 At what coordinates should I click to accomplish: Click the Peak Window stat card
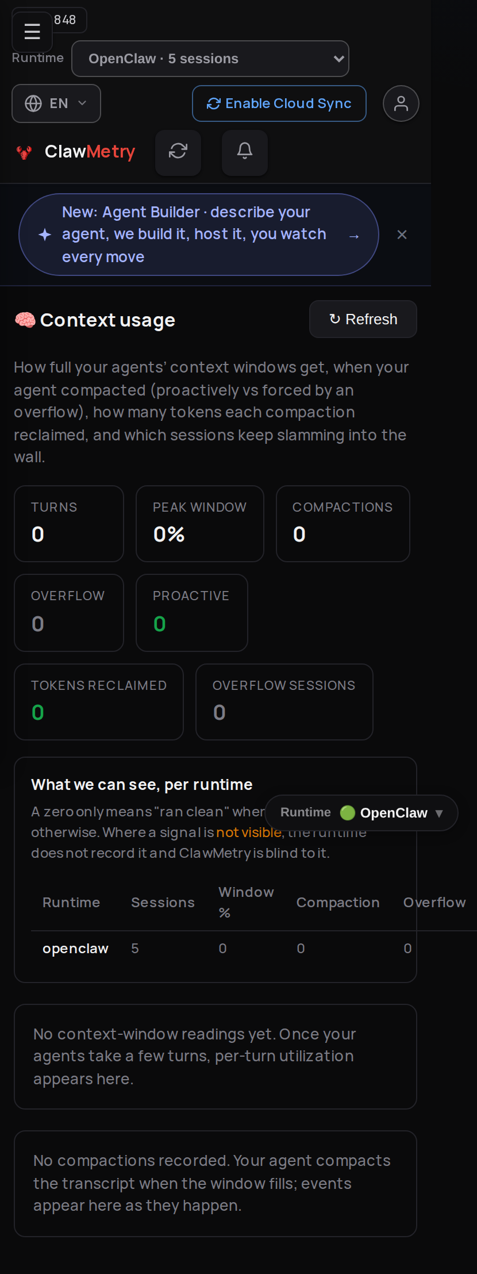coord(200,524)
